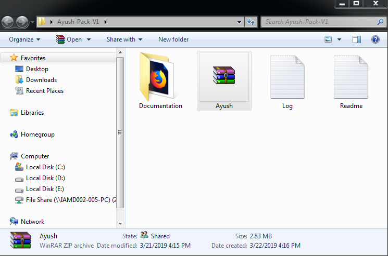Click the Help question mark icon
388x256 pixels.
coord(375,39)
